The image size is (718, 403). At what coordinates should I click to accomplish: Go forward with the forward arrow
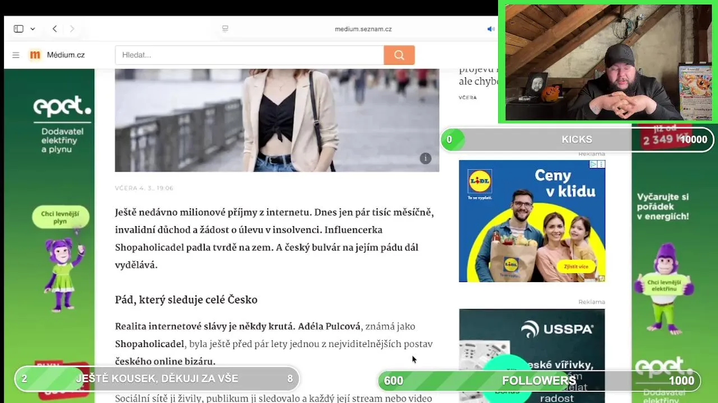(x=72, y=29)
